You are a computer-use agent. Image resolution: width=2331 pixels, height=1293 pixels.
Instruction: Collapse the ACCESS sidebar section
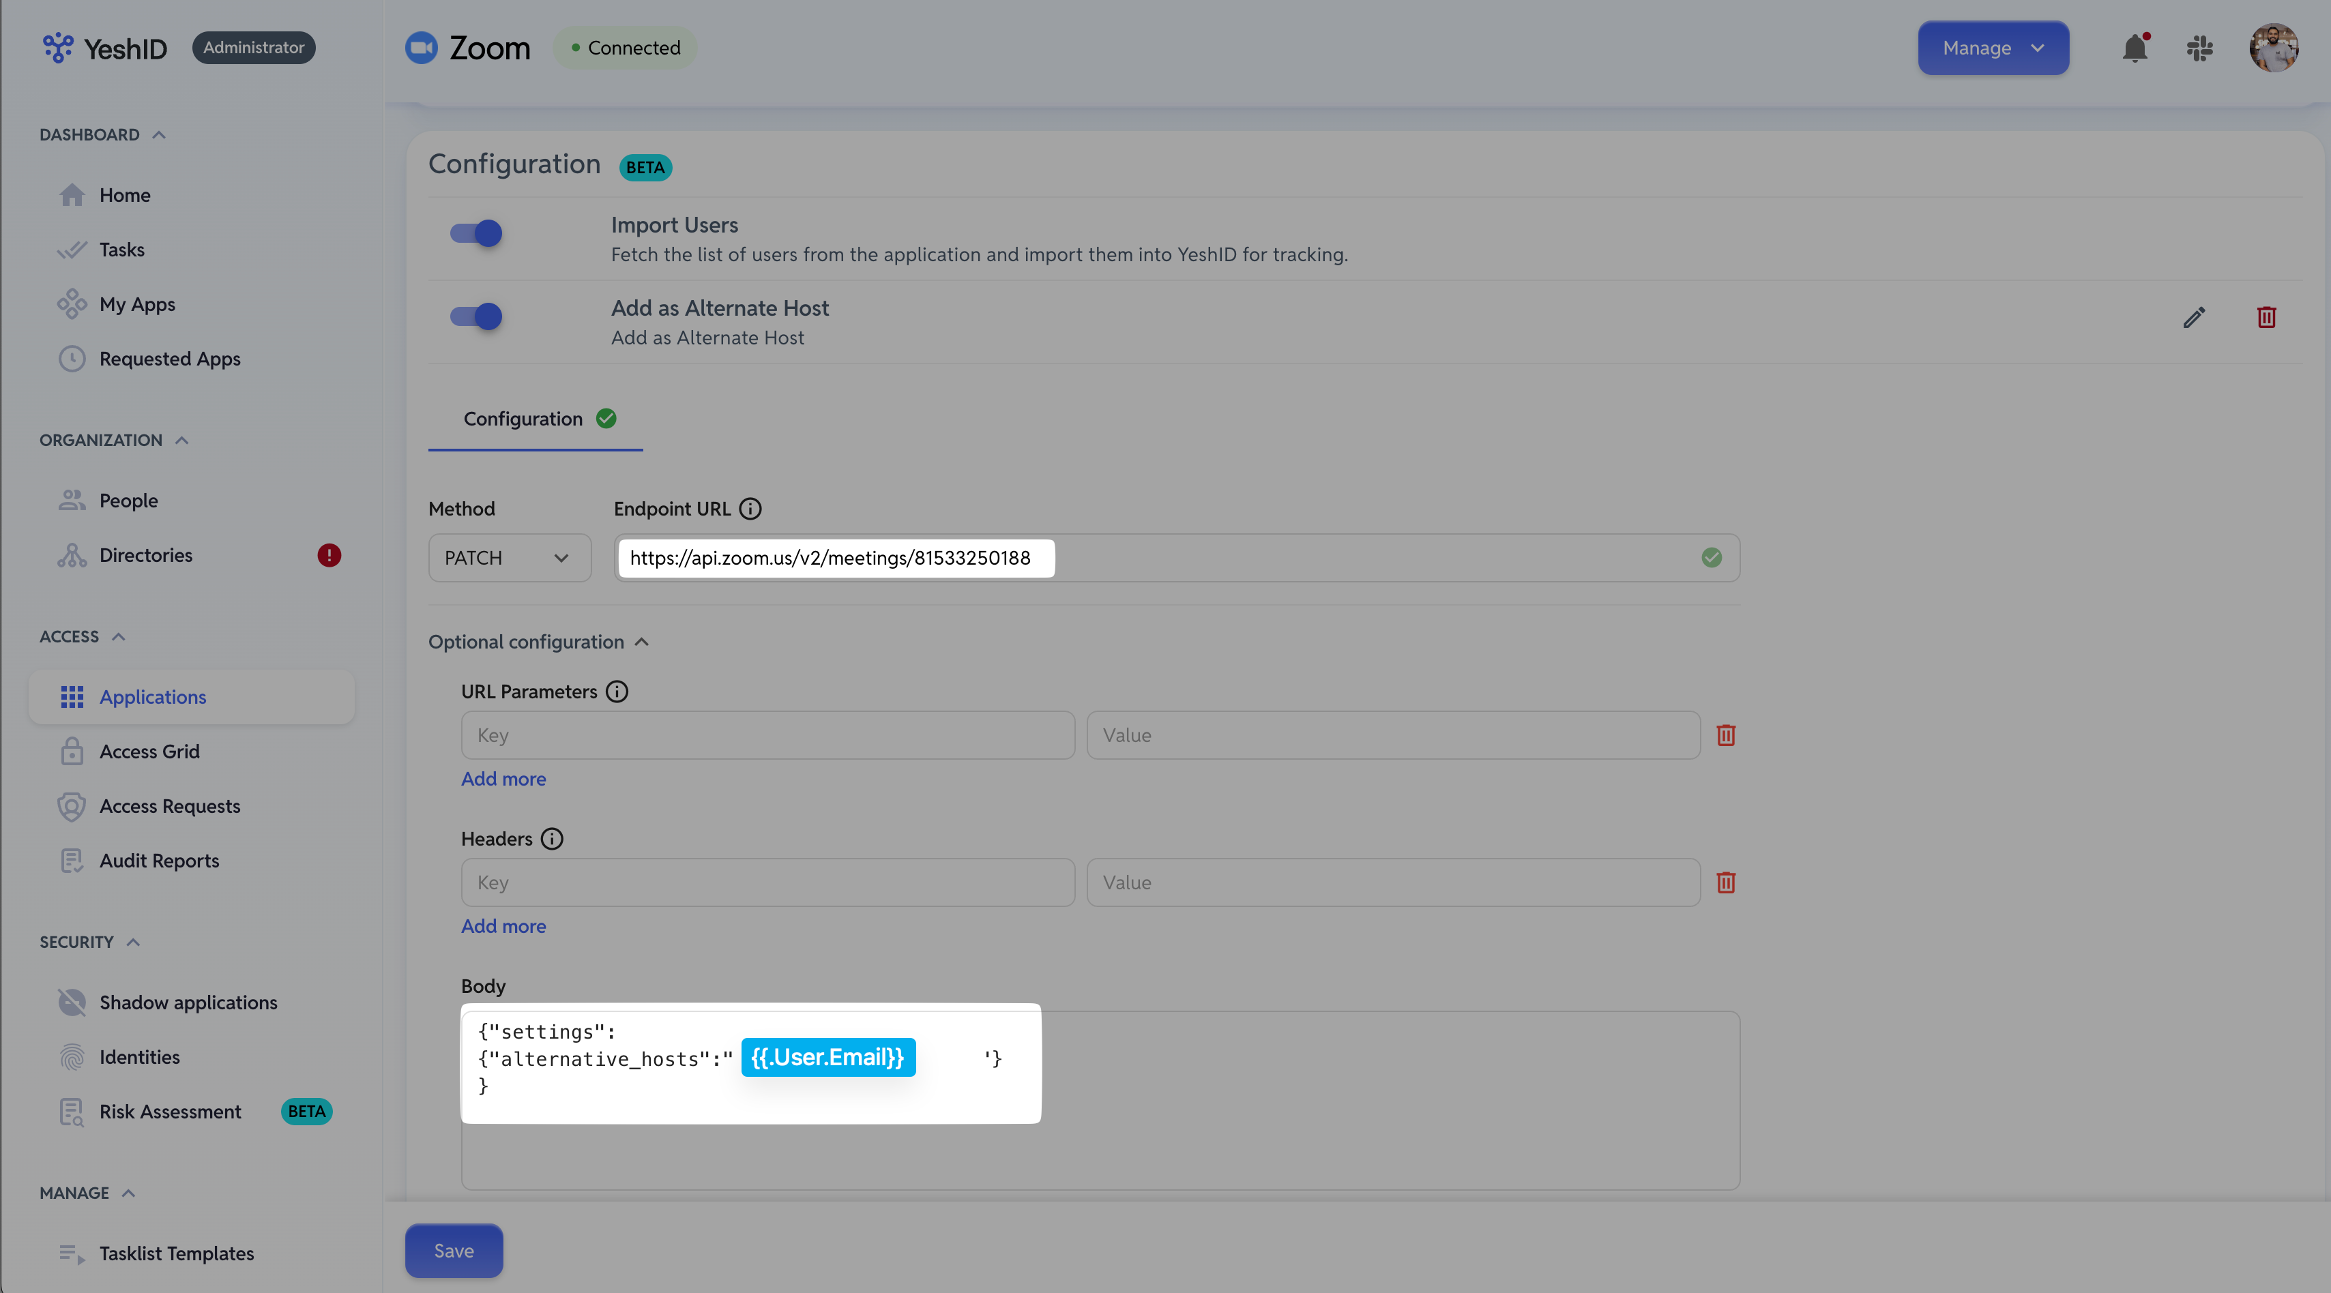(83, 636)
